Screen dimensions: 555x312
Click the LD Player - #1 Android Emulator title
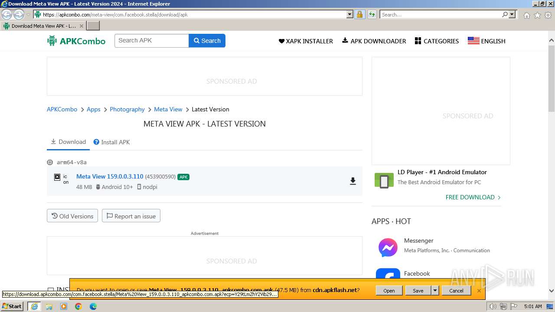tap(442, 172)
